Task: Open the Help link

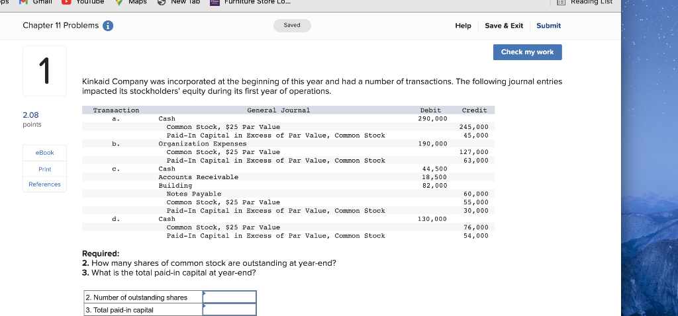Action: 463,26
